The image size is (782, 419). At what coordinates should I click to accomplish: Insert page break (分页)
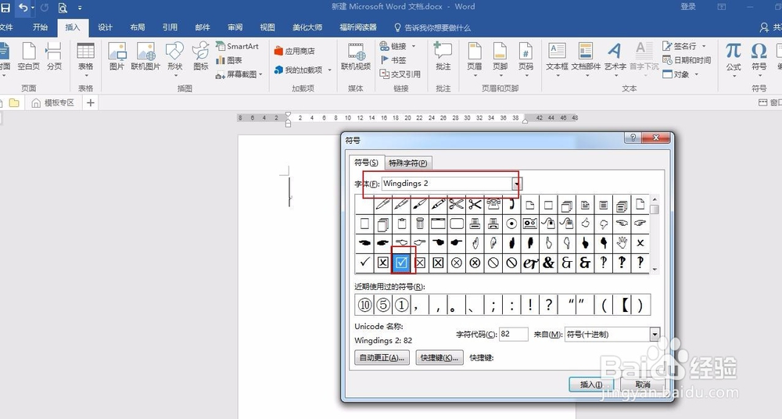(x=54, y=57)
